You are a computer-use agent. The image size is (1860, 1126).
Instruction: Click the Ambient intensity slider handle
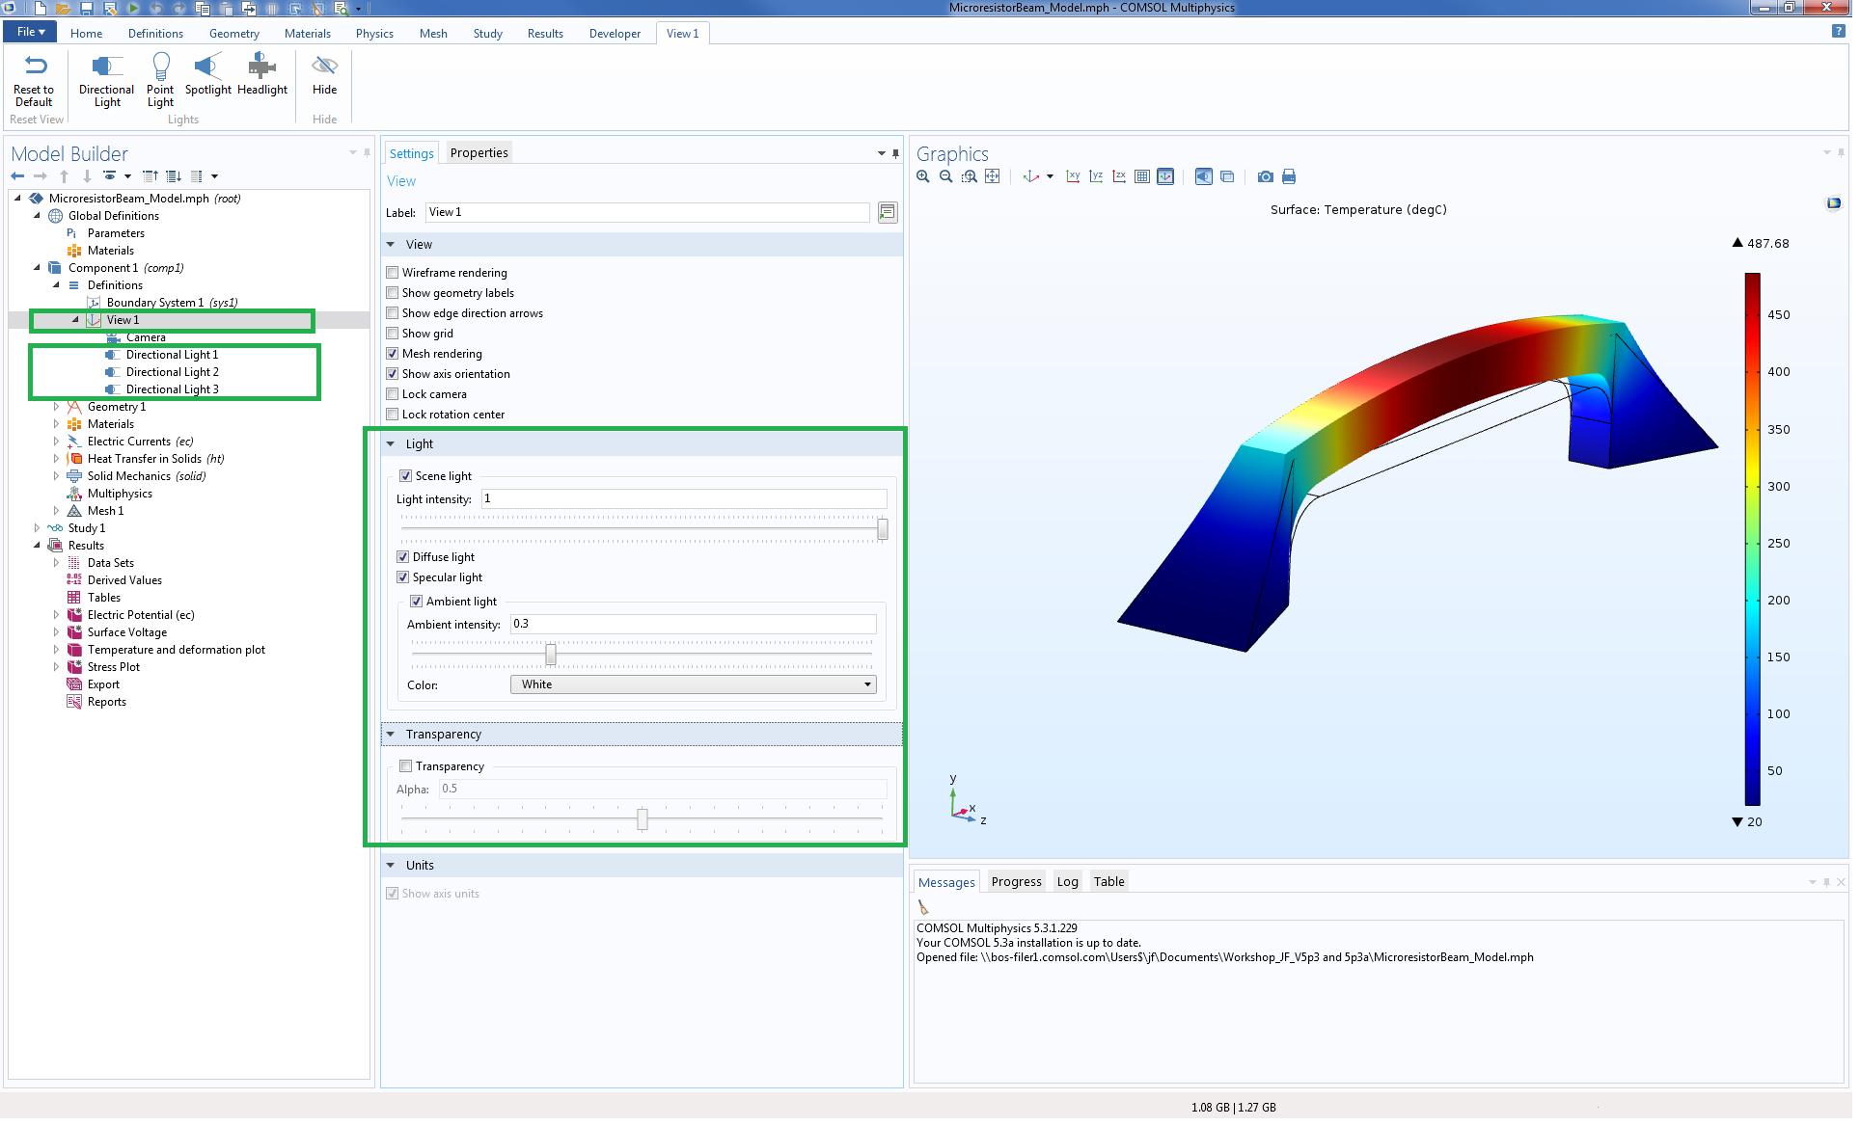[551, 655]
